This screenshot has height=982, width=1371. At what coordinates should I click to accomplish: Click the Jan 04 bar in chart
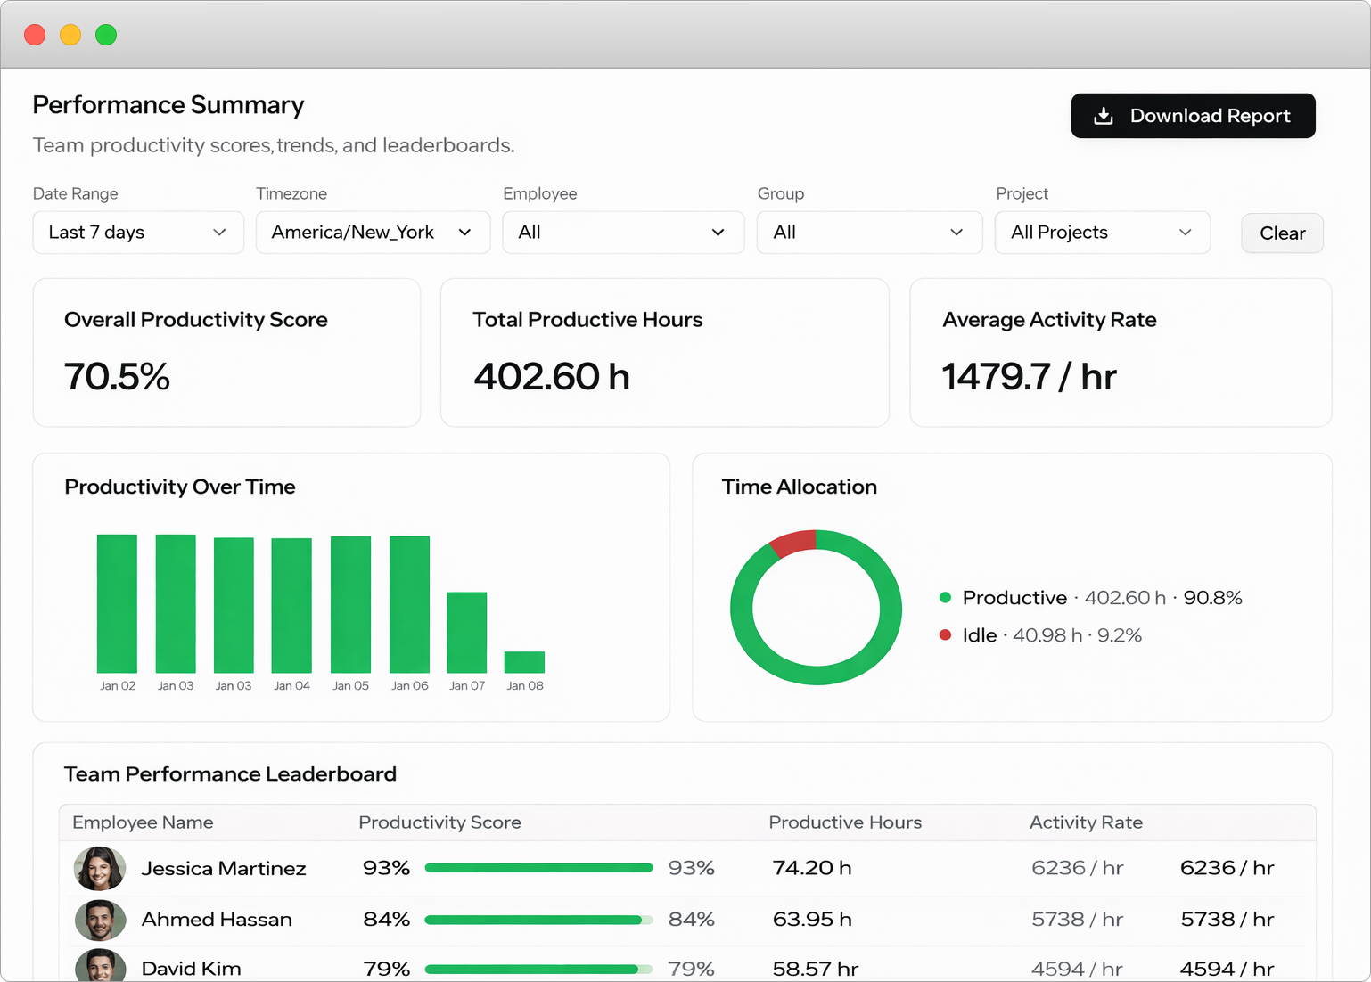tap(291, 605)
